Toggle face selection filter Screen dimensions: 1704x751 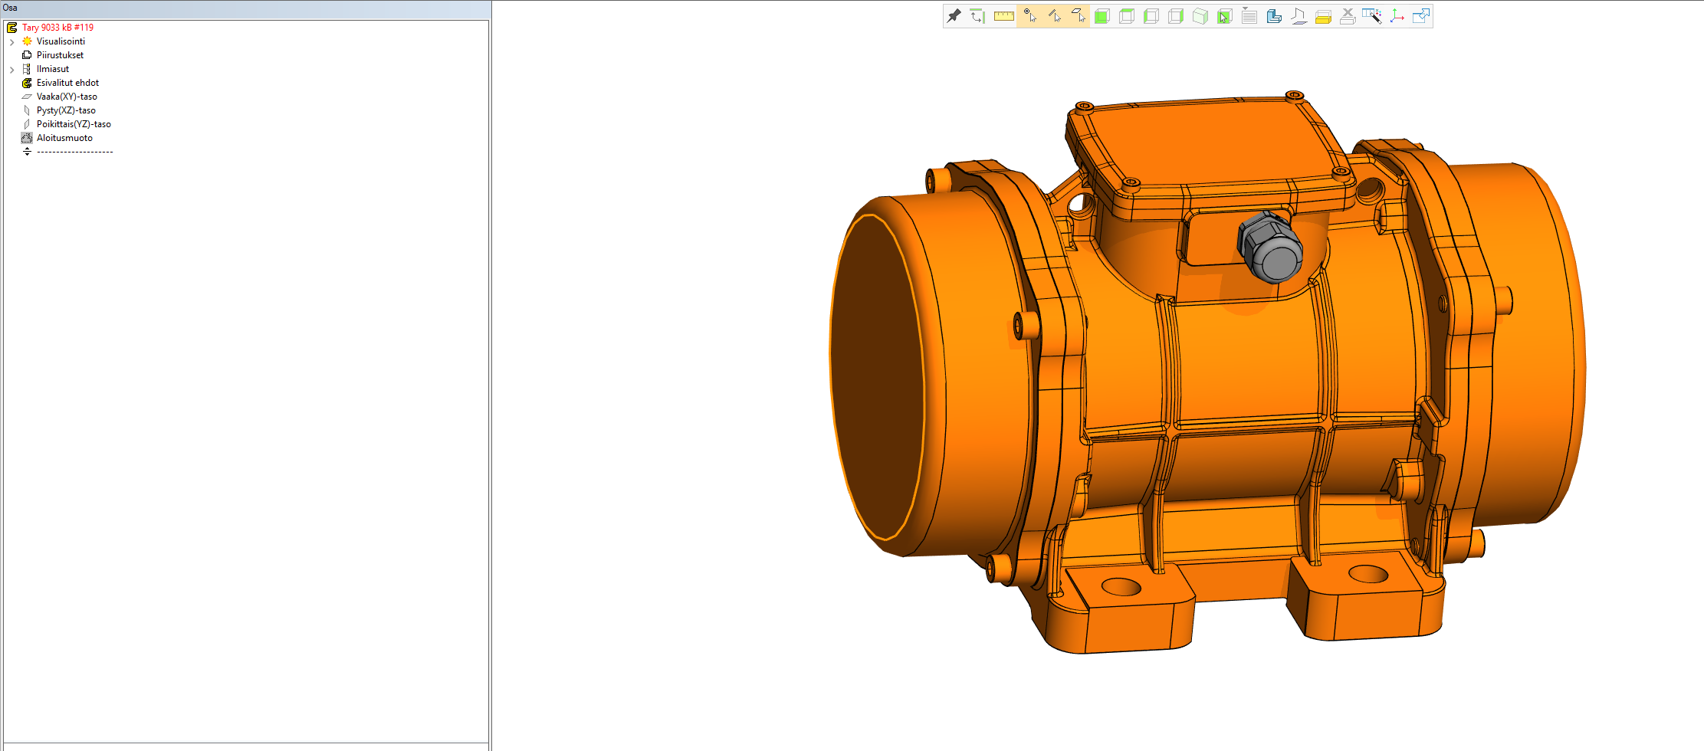click(x=1078, y=16)
